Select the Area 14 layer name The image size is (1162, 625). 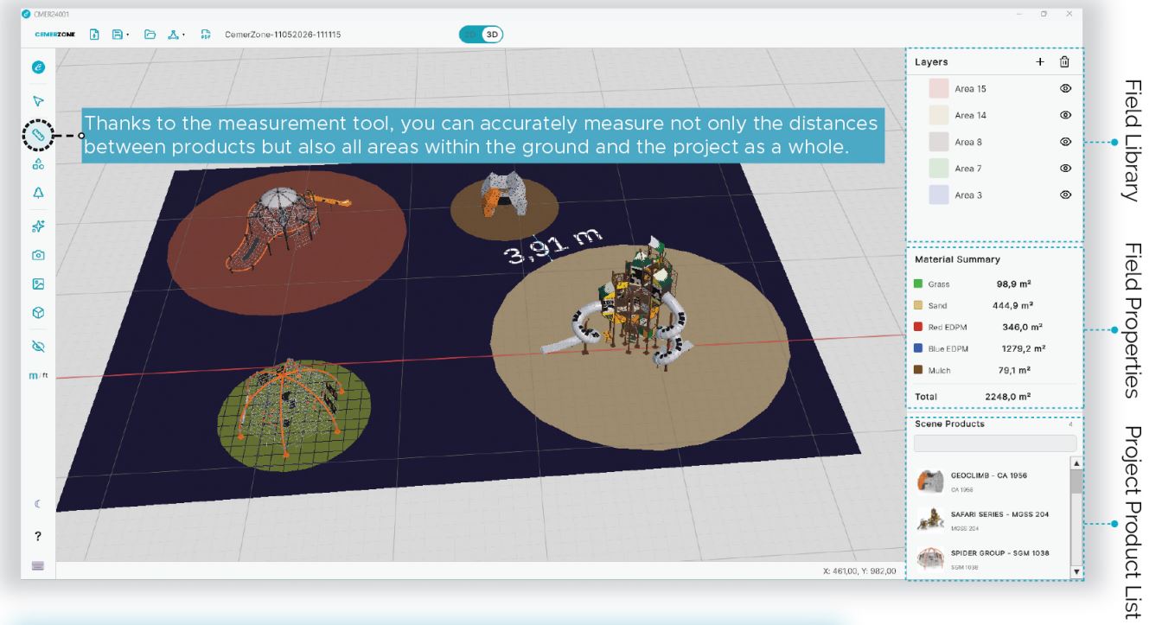970,116
